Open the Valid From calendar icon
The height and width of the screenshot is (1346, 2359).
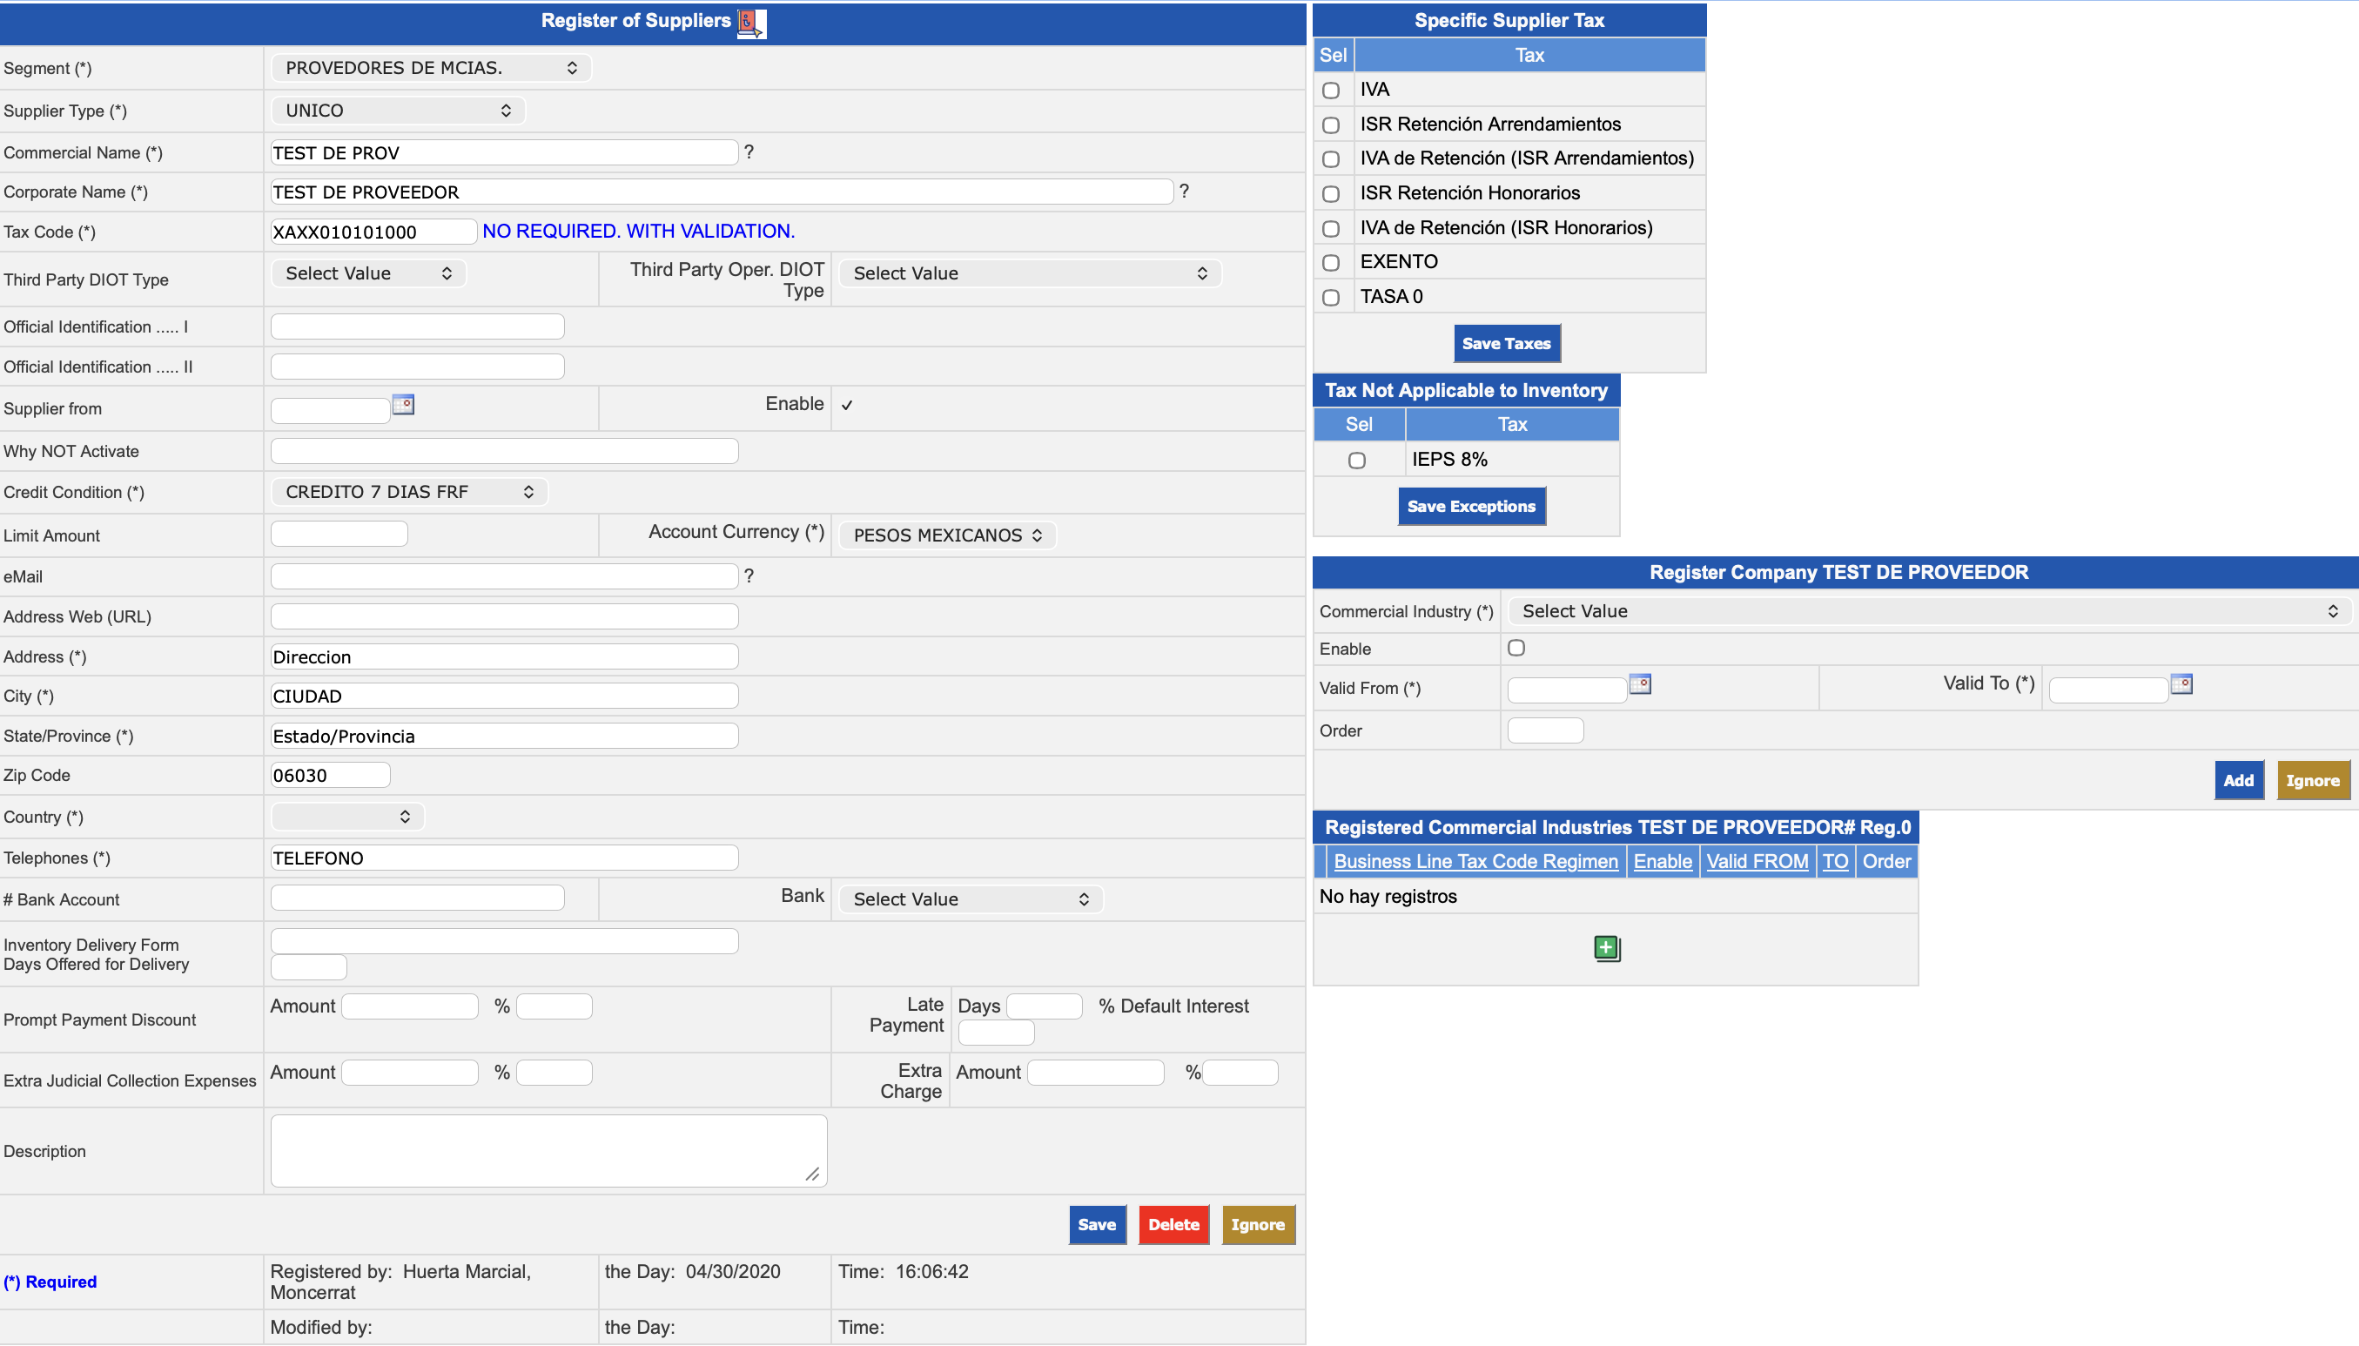point(1639,684)
